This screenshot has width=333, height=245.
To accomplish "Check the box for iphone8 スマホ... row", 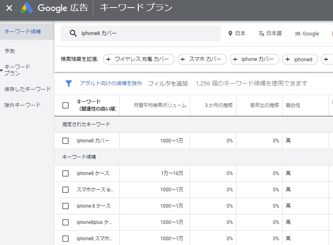I will point(65,239).
